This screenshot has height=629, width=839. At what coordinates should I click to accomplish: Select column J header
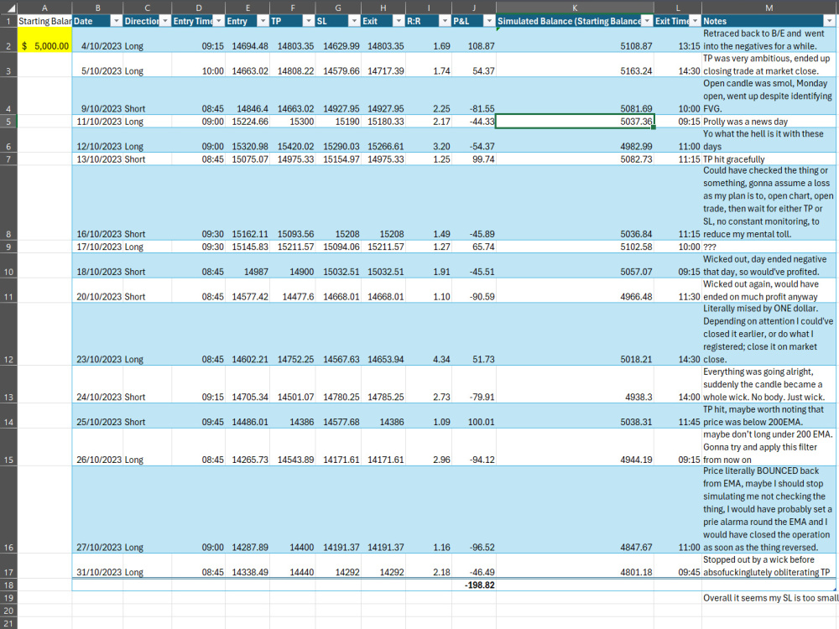click(x=473, y=8)
